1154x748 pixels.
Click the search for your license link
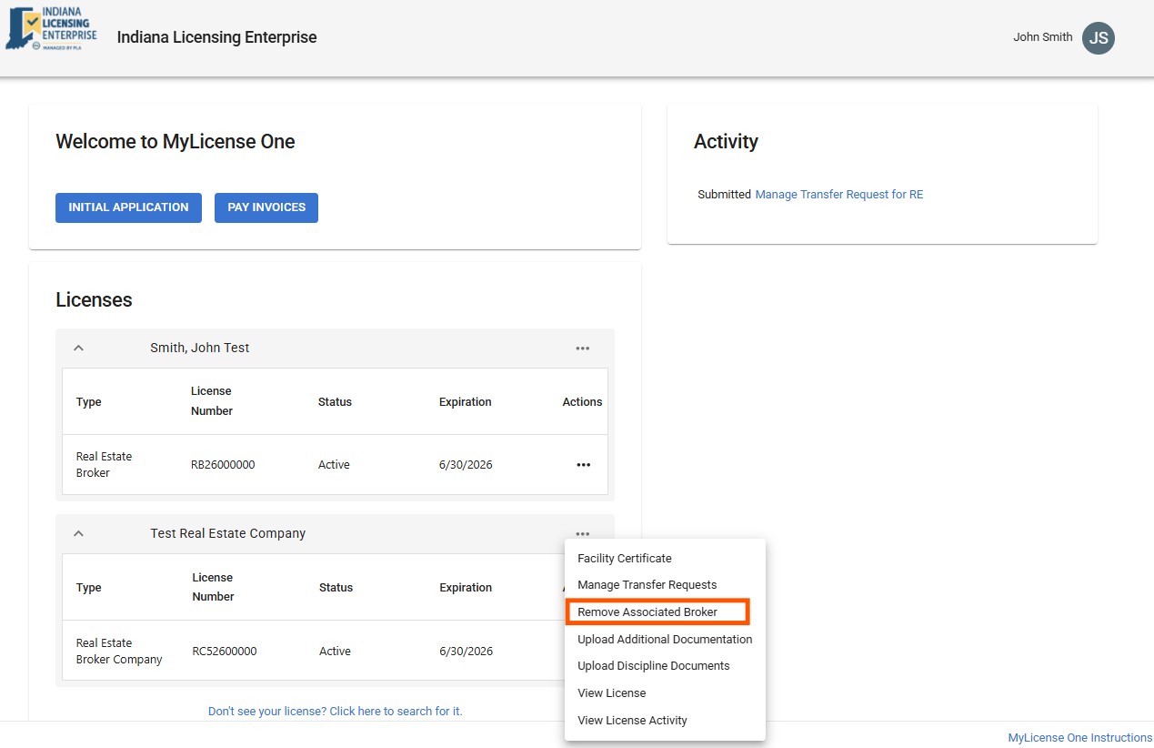[335, 712]
